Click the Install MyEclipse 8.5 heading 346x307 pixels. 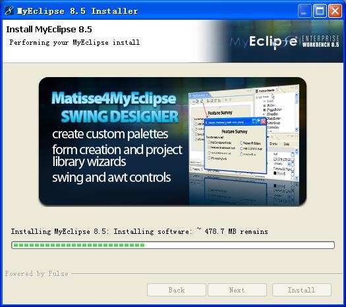click(x=49, y=30)
